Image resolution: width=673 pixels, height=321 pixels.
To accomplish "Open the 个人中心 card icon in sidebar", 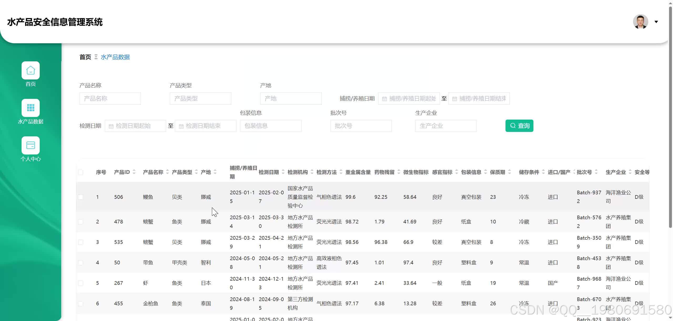I will [x=30, y=145].
